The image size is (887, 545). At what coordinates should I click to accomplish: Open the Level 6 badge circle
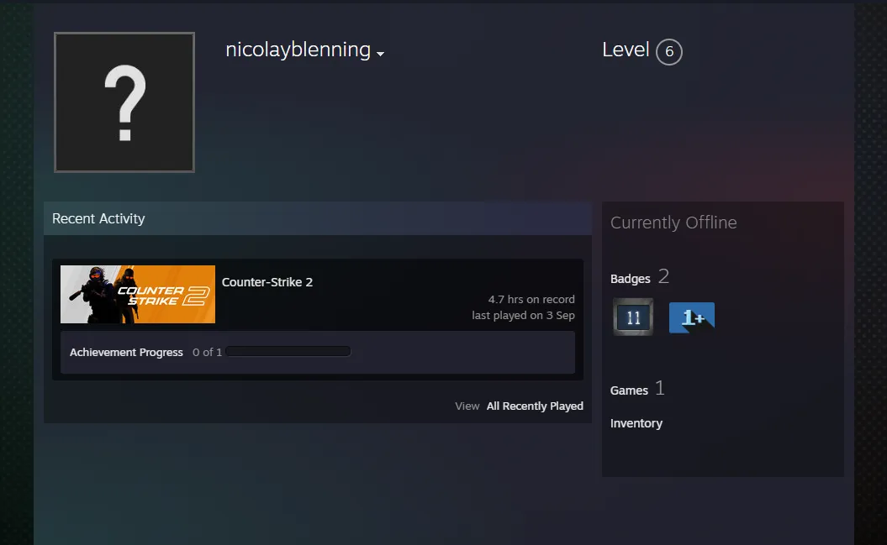click(669, 52)
